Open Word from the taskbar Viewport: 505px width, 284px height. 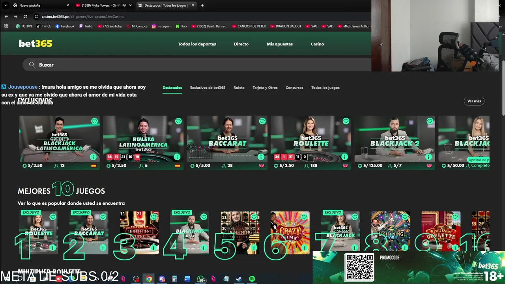tap(187, 279)
